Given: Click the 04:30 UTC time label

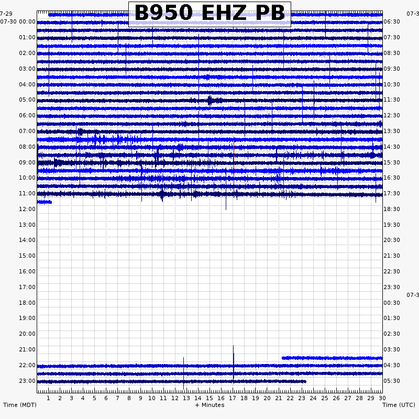Looking at the screenshot, I should coord(392,365).
